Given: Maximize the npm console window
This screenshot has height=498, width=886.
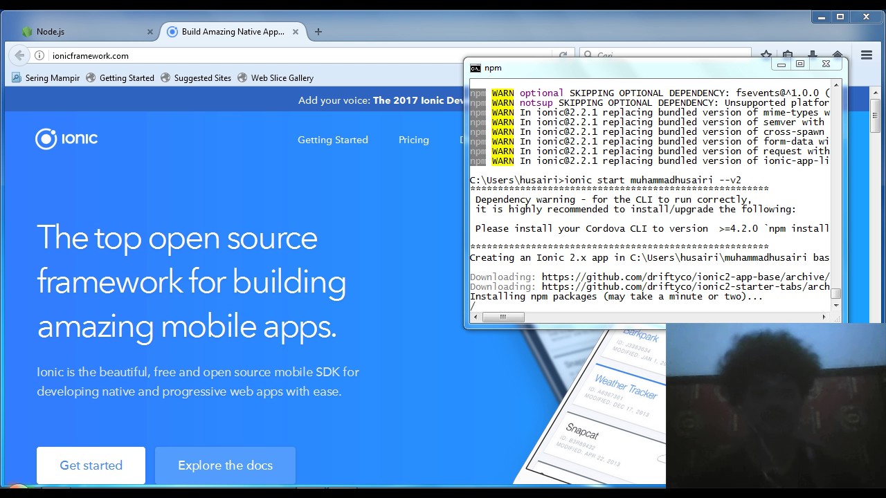Looking at the screenshot, I should tap(800, 64).
